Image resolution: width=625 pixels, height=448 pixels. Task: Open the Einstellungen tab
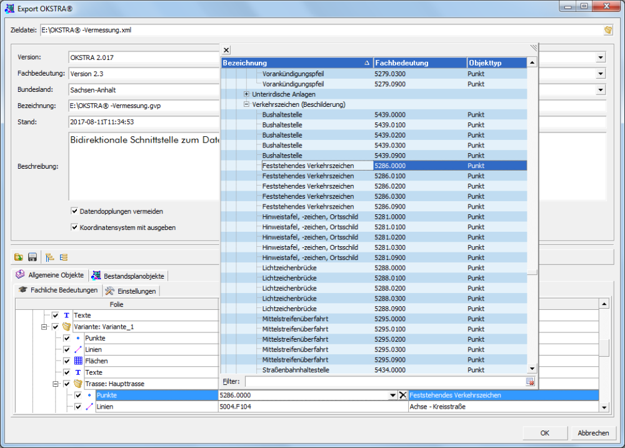(x=131, y=291)
